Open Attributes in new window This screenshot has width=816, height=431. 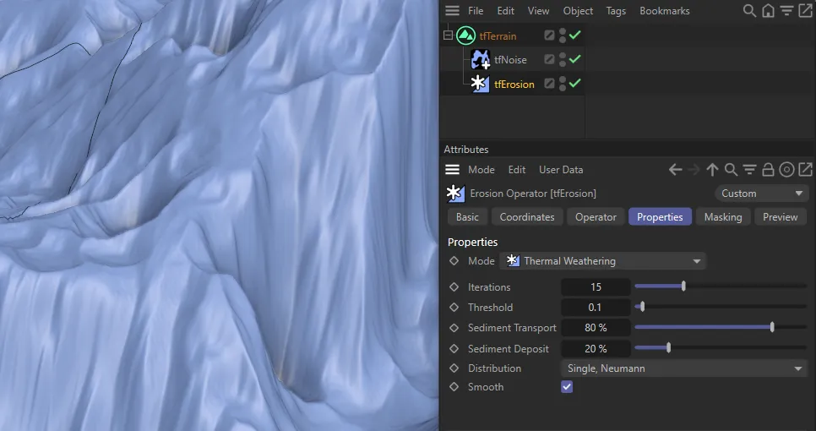[805, 170]
